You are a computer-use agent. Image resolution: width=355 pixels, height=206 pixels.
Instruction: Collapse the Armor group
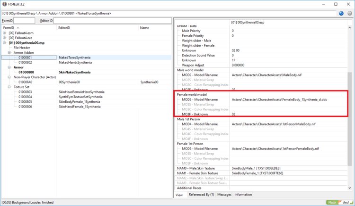[x=9, y=67]
